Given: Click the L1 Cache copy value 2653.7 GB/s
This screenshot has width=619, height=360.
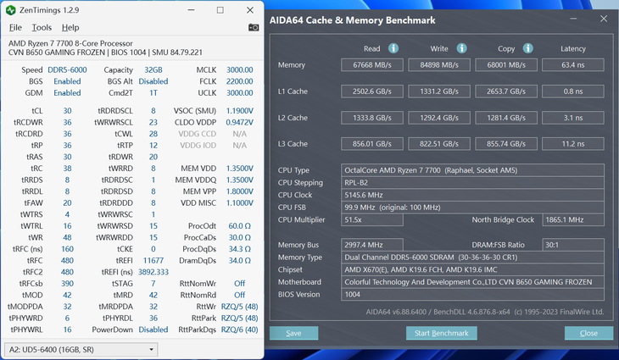Looking at the screenshot, I should coord(506,91).
